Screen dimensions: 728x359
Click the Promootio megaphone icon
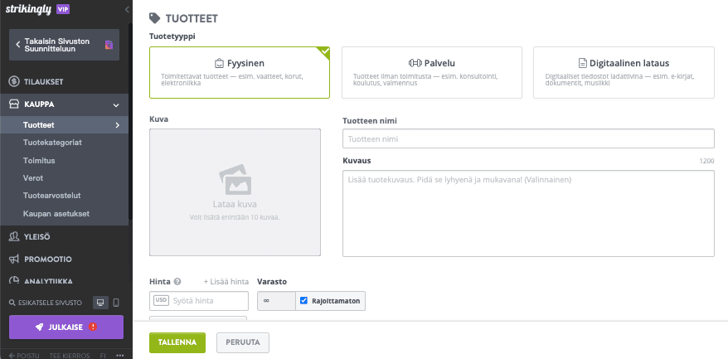pos(14,259)
